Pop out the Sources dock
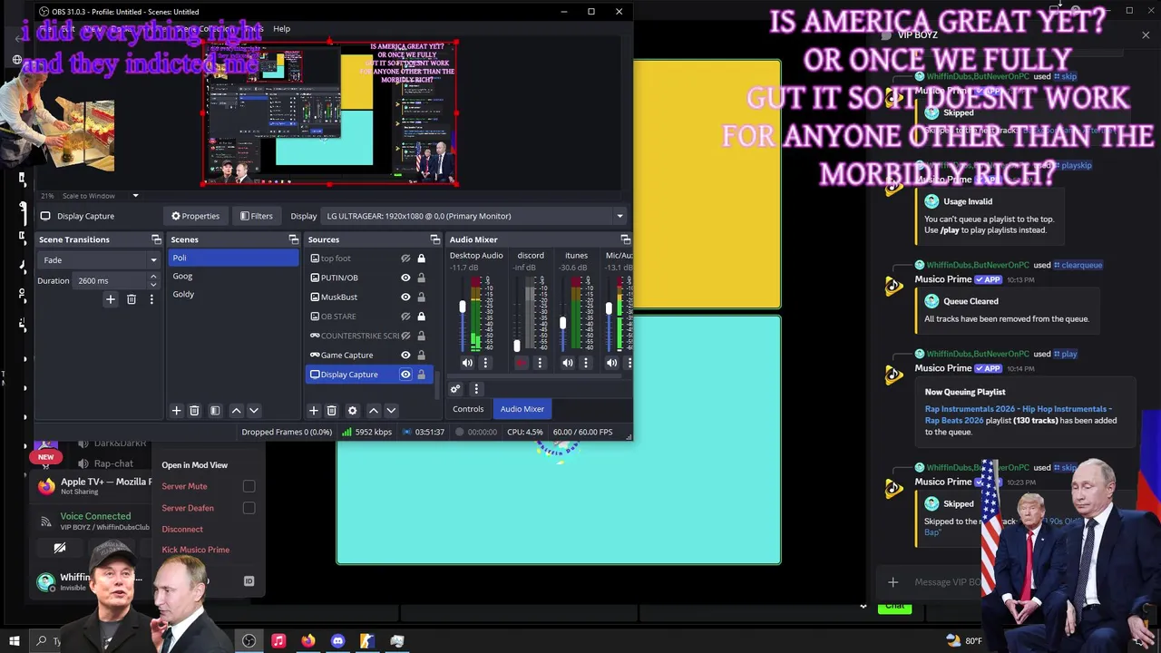This screenshot has width=1161, height=653. point(434,239)
